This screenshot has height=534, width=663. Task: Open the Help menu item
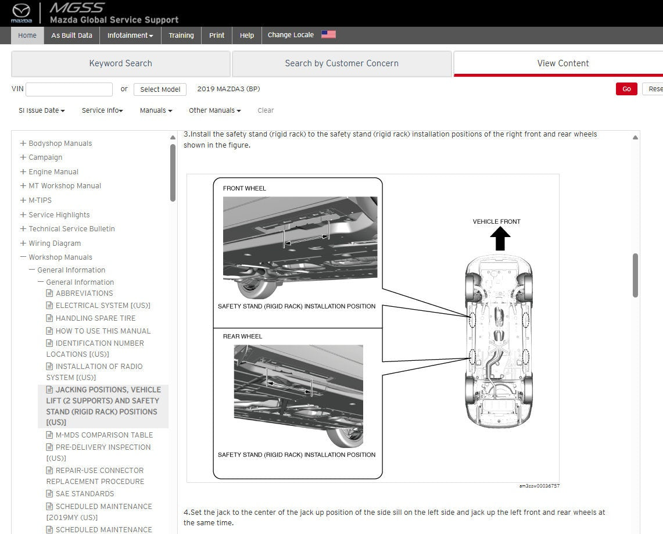click(246, 35)
